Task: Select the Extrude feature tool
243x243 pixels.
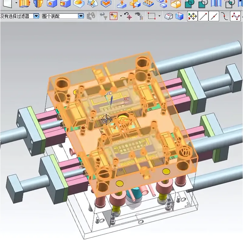Action: click(x=24, y=5)
